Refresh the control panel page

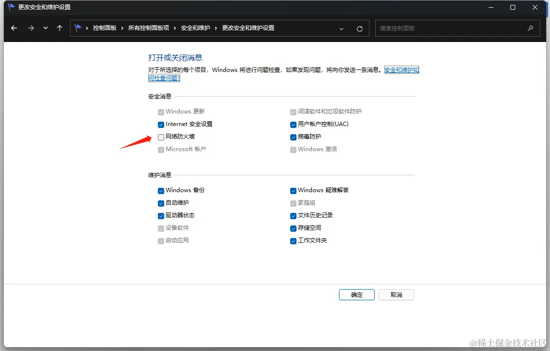coord(360,29)
